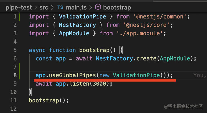Click the TS file icon in breadcrumb

point(61,7)
